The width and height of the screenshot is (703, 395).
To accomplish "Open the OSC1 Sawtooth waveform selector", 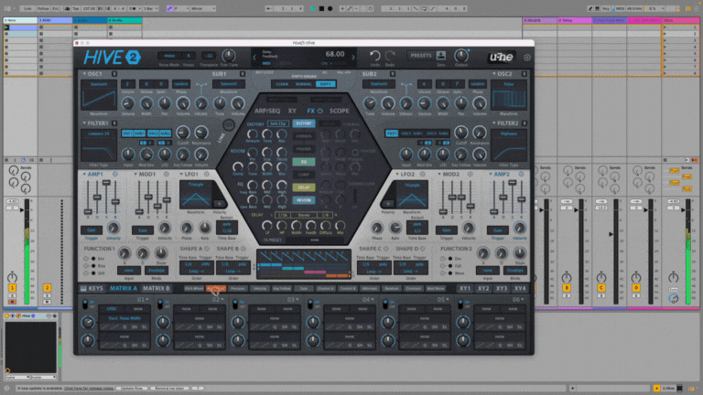I will (x=99, y=84).
